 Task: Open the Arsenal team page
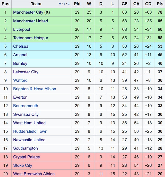pyautogui.click(x=20, y=55)
